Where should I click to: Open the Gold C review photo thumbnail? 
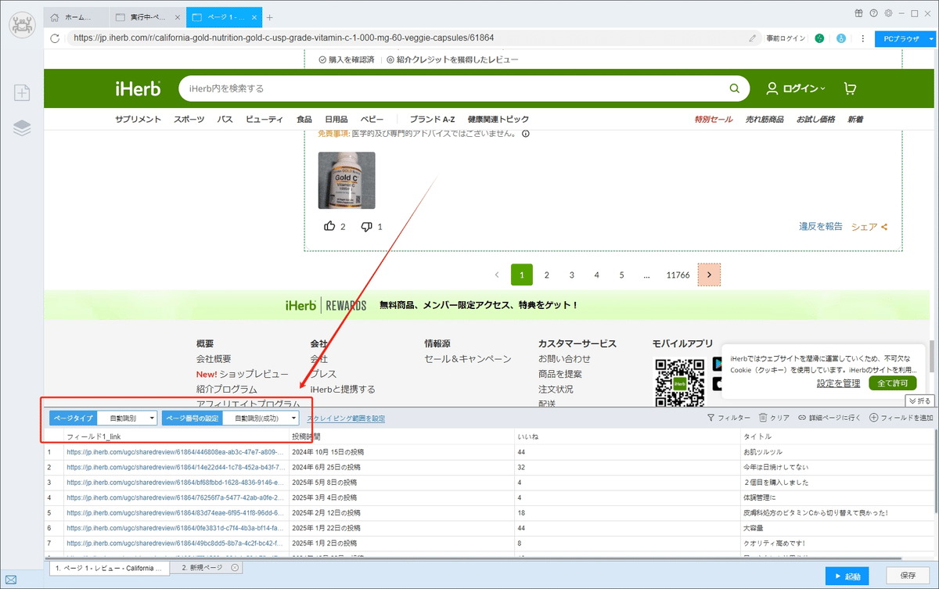pyautogui.click(x=347, y=180)
